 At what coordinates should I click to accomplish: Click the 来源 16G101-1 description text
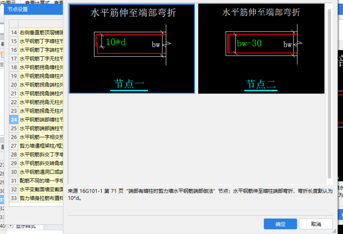pyautogui.click(x=200, y=195)
